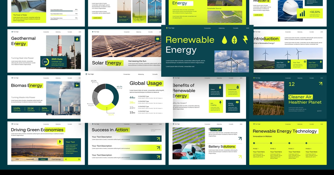This screenshot has width=334, height=175.
Task: Select the Impact tab on the Driving Green Economies slide
Action: pyautogui.click(x=43, y=159)
